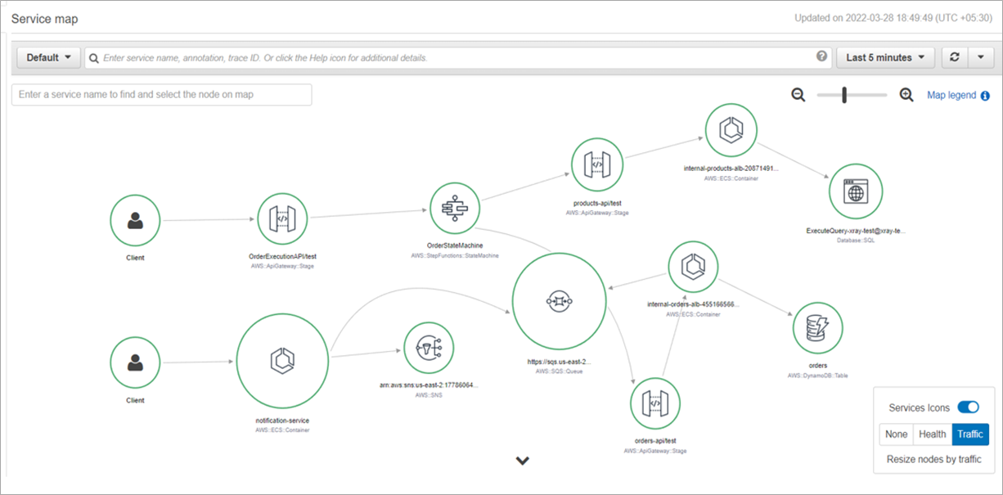Click the 'AWS::SQS::Queue' label
Viewport: 1003px width, 495px height.
tap(559, 371)
